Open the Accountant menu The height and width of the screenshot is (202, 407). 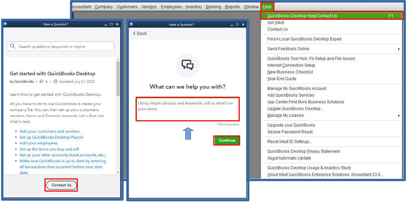pos(81,7)
